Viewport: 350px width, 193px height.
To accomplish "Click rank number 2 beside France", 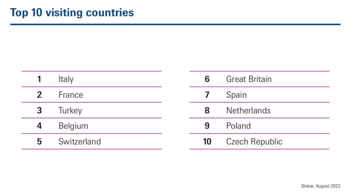I will click(39, 95).
